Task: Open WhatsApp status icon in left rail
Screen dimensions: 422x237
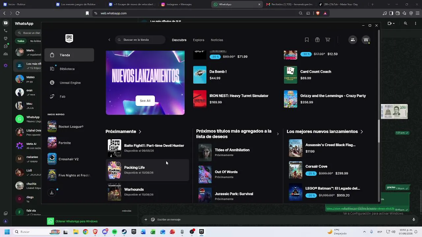Action: tap(6, 38)
